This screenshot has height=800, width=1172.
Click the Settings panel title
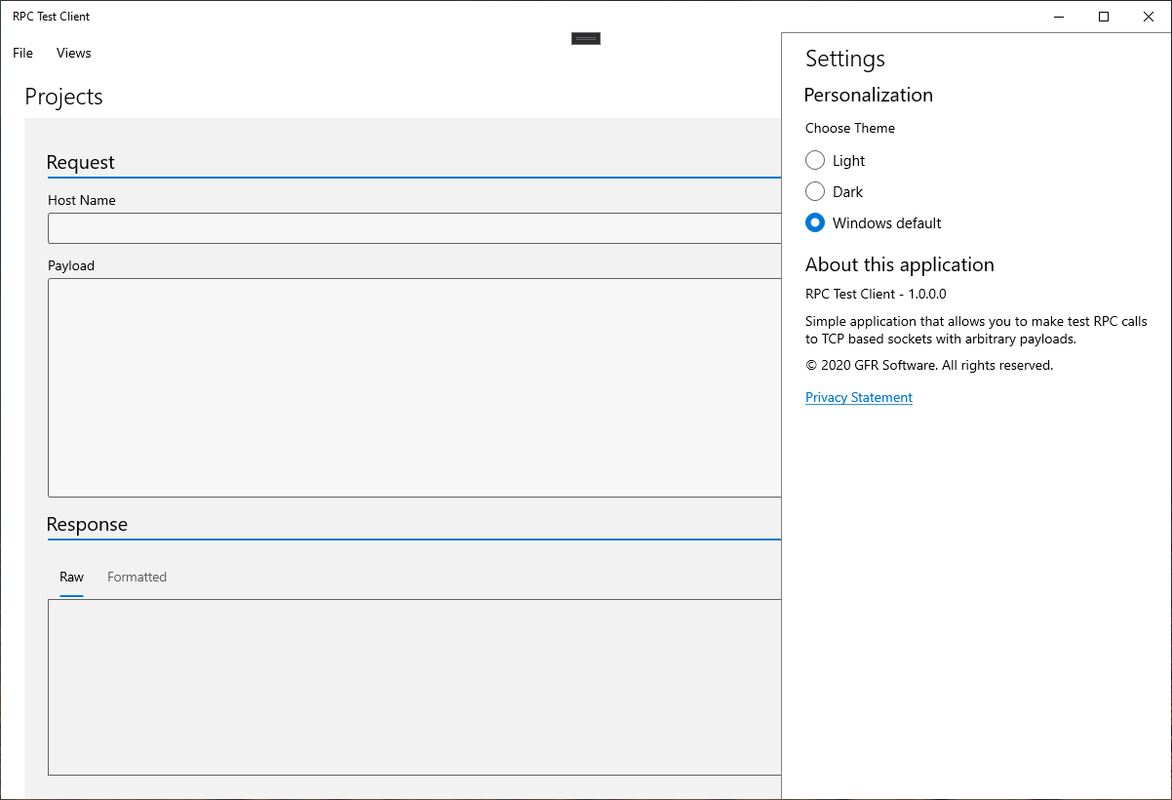[845, 59]
